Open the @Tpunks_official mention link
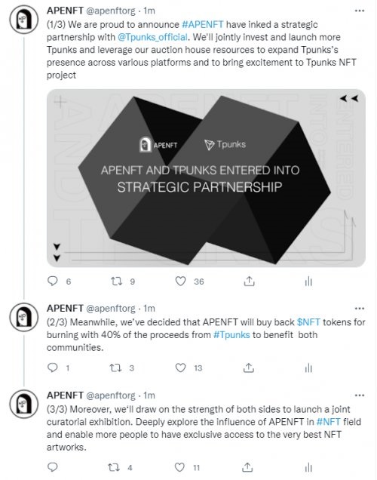 click(x=152, y=37)
